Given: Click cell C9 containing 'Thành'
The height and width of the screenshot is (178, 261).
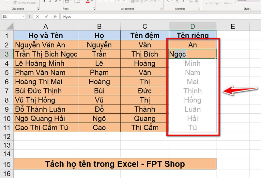Looking at the screenshot, I should pos(145,109).
